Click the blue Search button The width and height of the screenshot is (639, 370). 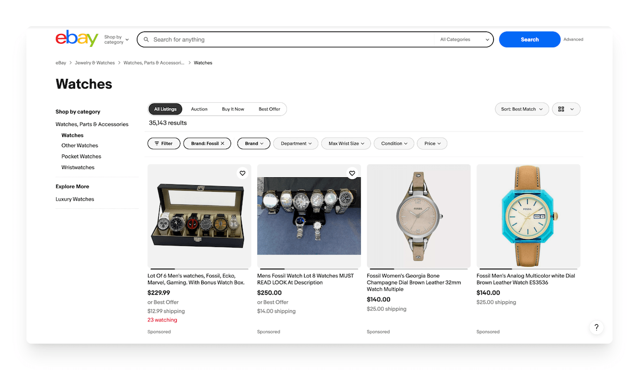tap(530, 39)
